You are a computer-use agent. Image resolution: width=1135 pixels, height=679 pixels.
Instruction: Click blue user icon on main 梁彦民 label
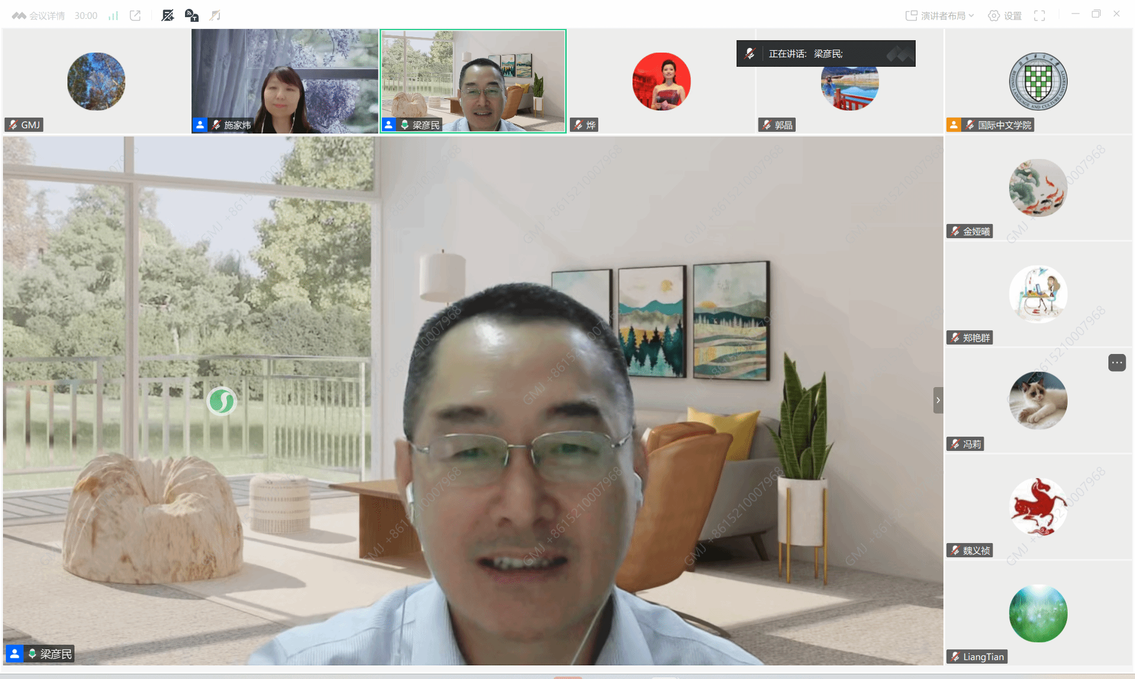coord(14,654)
